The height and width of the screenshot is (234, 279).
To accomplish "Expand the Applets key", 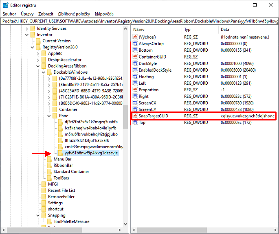I will click(x=38, y=53).
